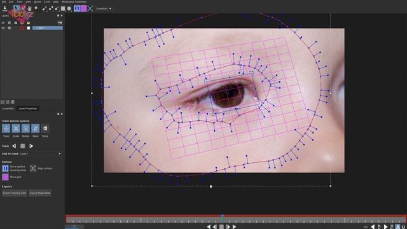Open the Track menu
The height and width of the screenshot is (229, 407).
[x=20, y=1]
